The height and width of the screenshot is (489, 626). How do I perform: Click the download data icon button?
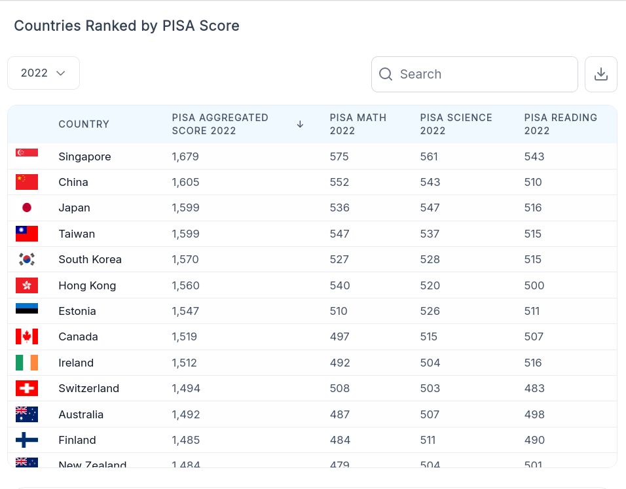[601, 74]
